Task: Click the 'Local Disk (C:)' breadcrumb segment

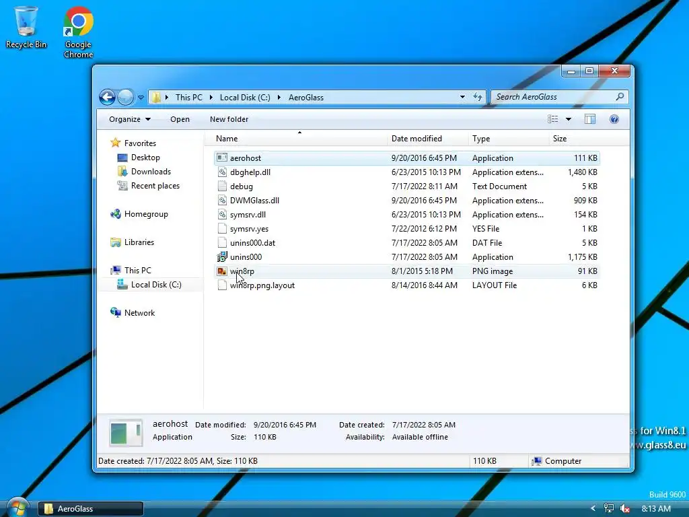Action: (245, 97)
